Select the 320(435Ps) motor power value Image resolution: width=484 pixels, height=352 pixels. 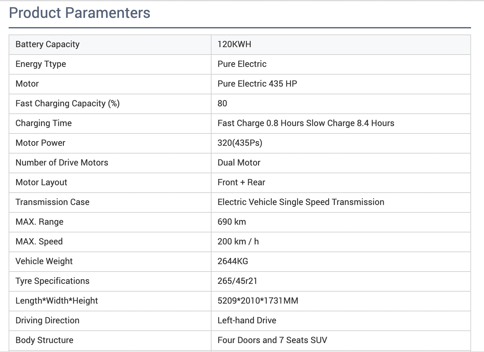(240, 143)
